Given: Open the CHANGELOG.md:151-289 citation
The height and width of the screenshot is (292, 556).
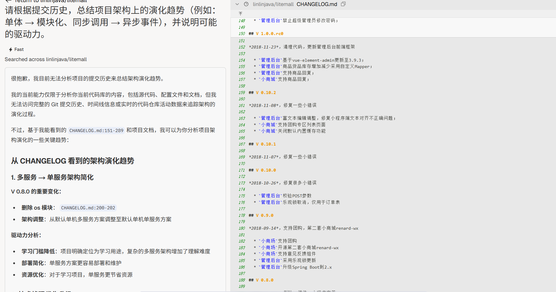Looking at the screenshot, I should click(x=96, y=131).
